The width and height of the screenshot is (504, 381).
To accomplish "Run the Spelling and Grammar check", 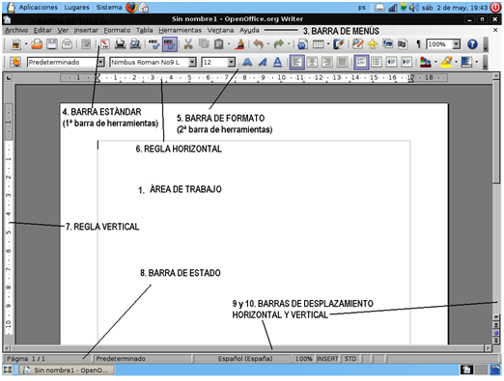I will click(154, 44).
